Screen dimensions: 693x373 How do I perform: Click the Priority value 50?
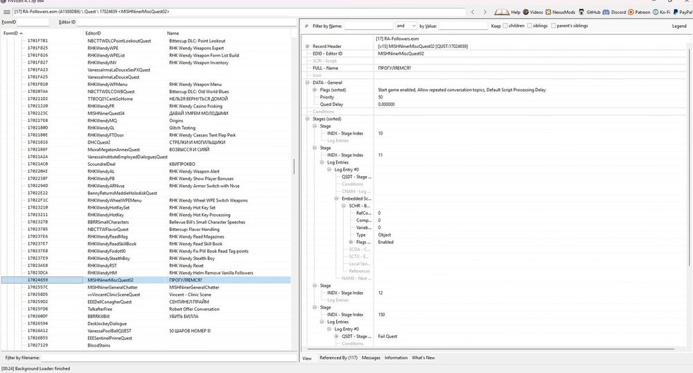click(380, 97)
